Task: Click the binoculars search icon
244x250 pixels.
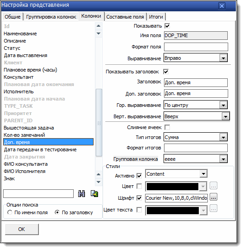Action: [x=81, y=193]
